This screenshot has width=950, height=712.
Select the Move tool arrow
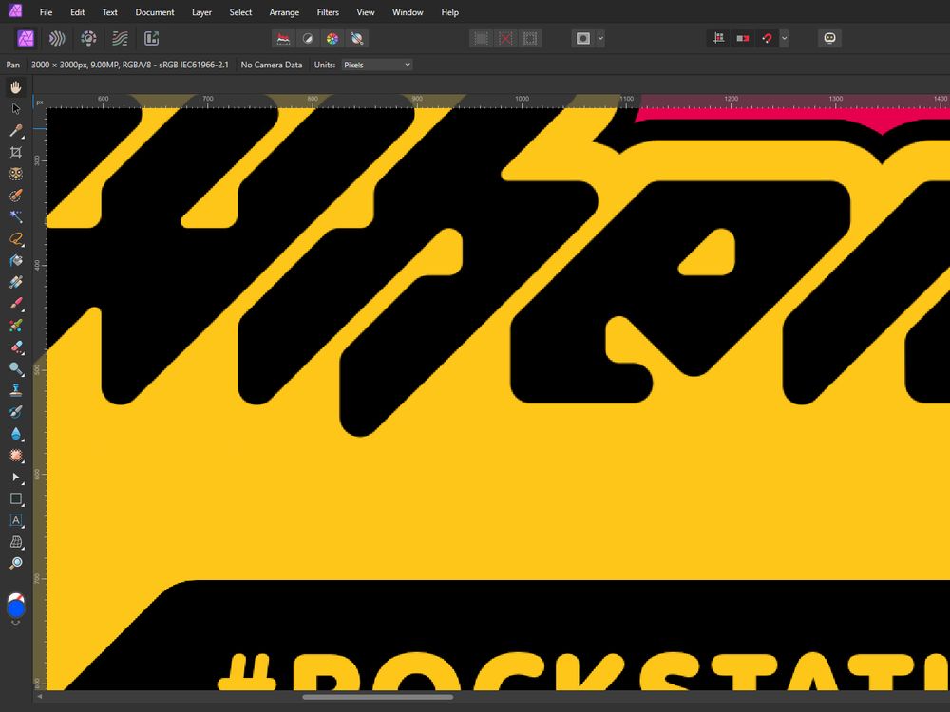(16, 109)
